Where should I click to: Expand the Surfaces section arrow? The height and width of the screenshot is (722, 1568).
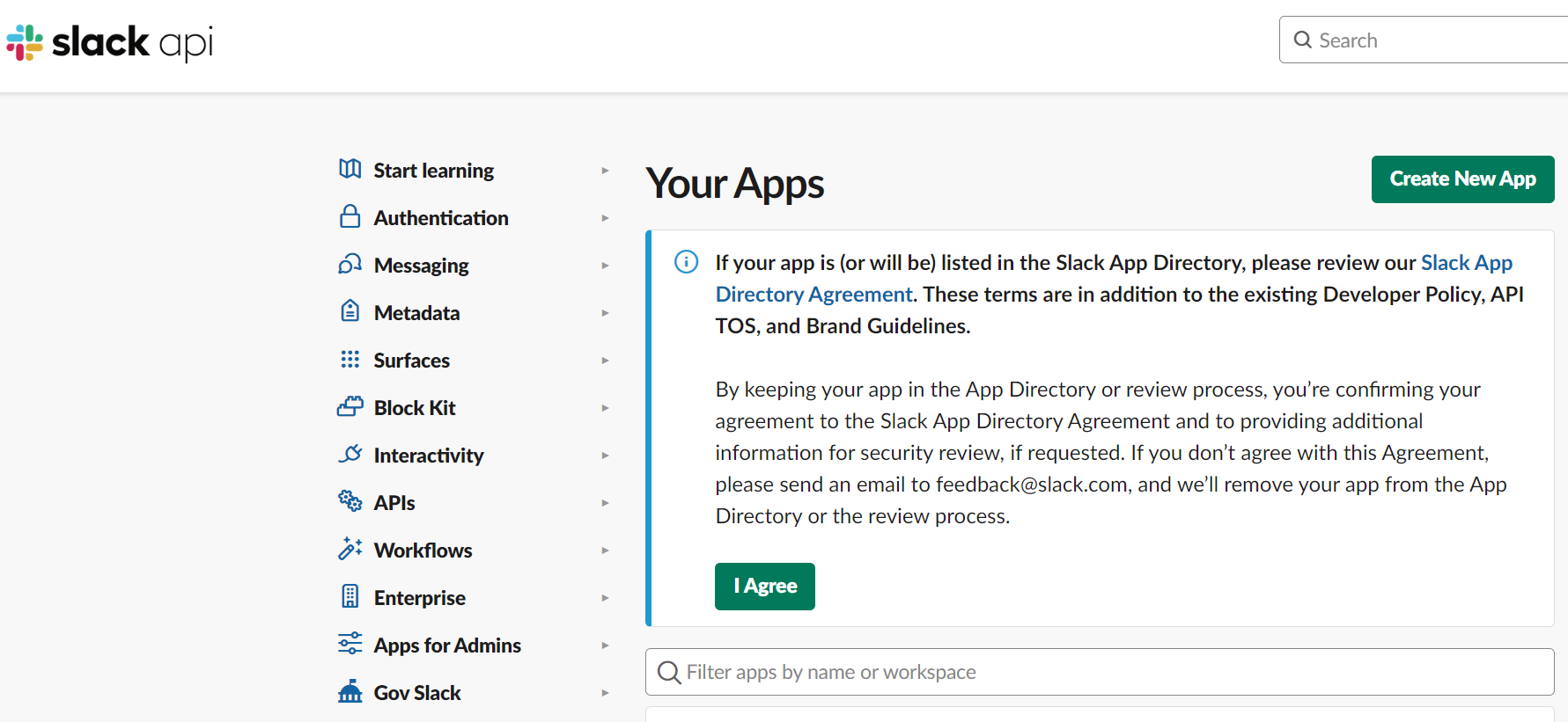[605, 361]
